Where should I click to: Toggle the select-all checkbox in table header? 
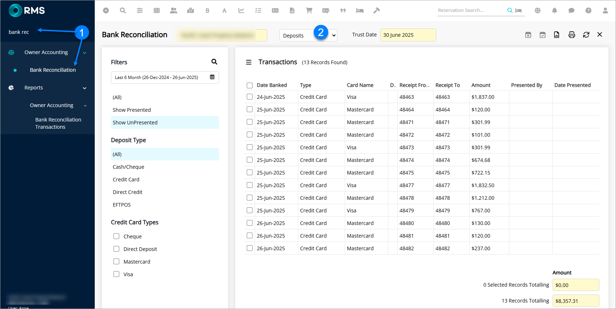(x=250, y=85)
